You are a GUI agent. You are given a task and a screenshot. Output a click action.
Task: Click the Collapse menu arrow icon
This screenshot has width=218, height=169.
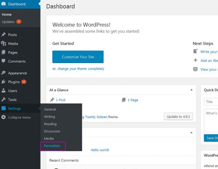[x=3, y=117]
